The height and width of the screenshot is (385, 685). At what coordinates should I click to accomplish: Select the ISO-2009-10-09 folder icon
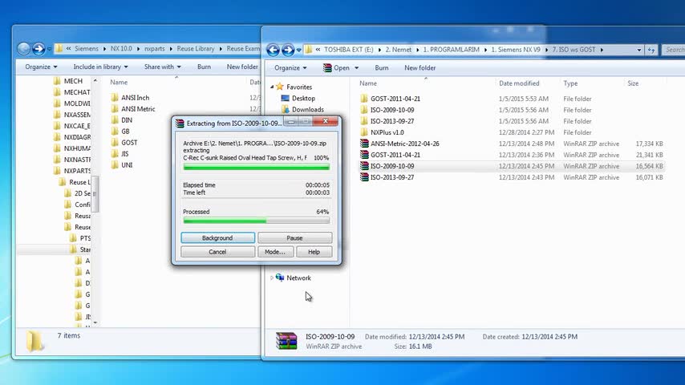[x=364, y=110]
